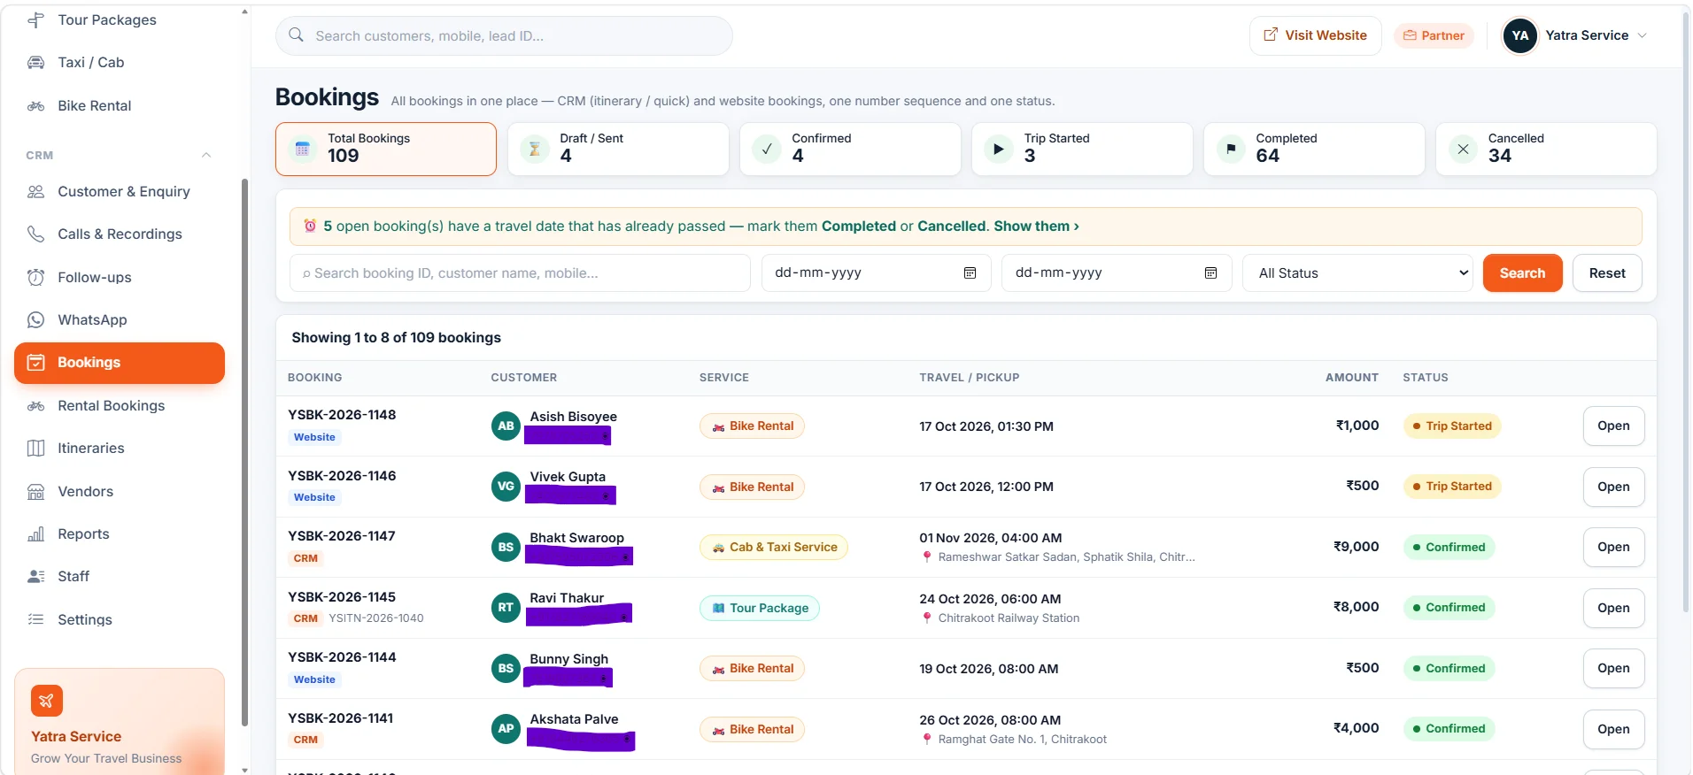Click Rental Bookings bike icon
This screenshot has height=775, width=1693.
pos(35,405)
